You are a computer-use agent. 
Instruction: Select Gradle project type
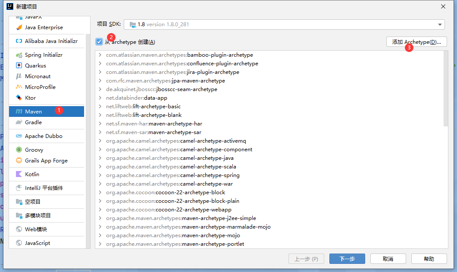point(47,122)
